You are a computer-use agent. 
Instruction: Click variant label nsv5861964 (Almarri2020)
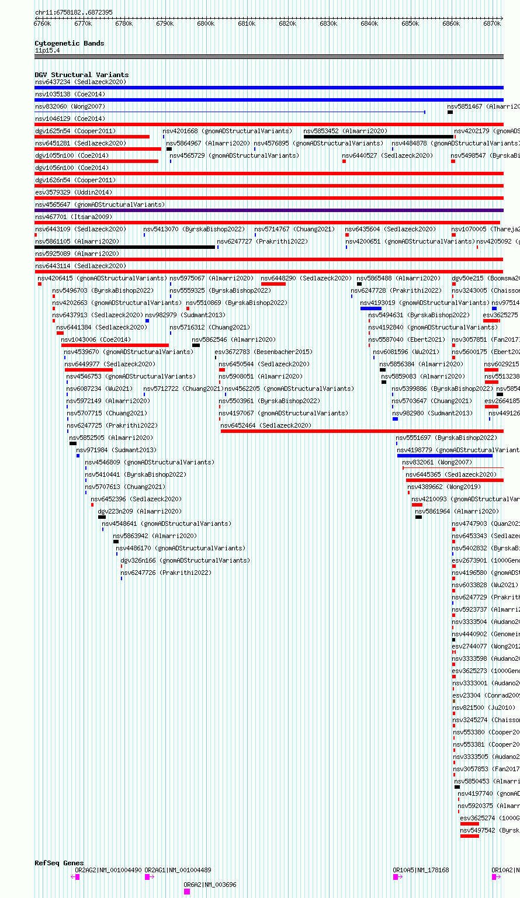pos(457,511)
